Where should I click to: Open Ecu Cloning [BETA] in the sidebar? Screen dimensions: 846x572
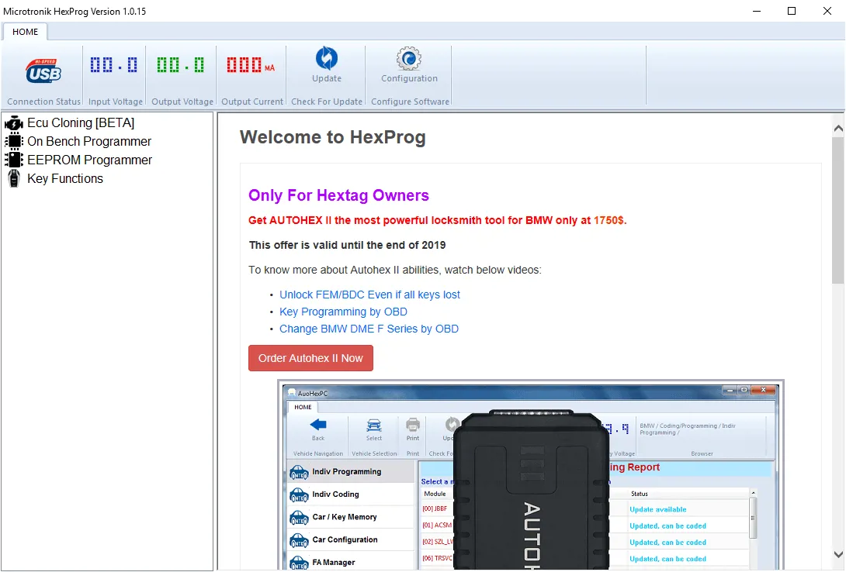pos(81,122)
